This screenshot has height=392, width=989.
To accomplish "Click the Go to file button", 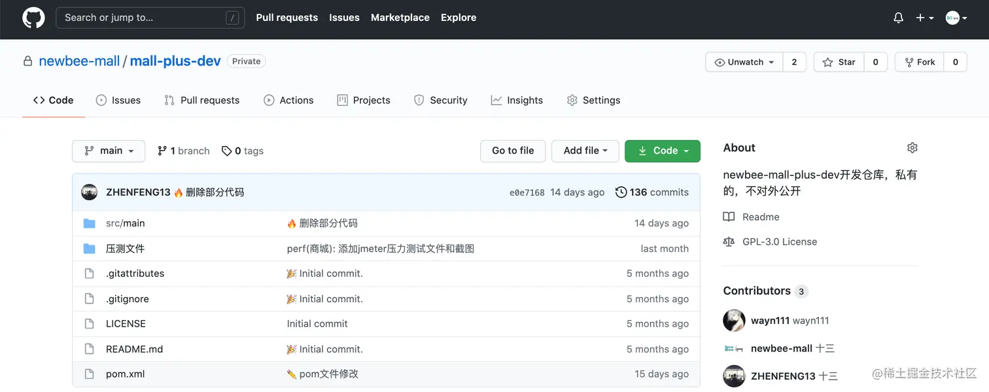I will point(513,151).
